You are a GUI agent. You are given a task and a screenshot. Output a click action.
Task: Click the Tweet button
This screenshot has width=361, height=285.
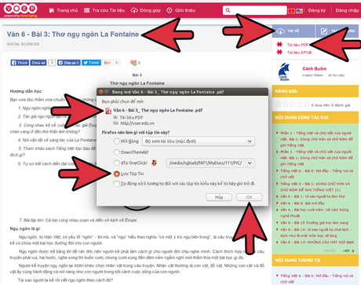tap(91, 63)
